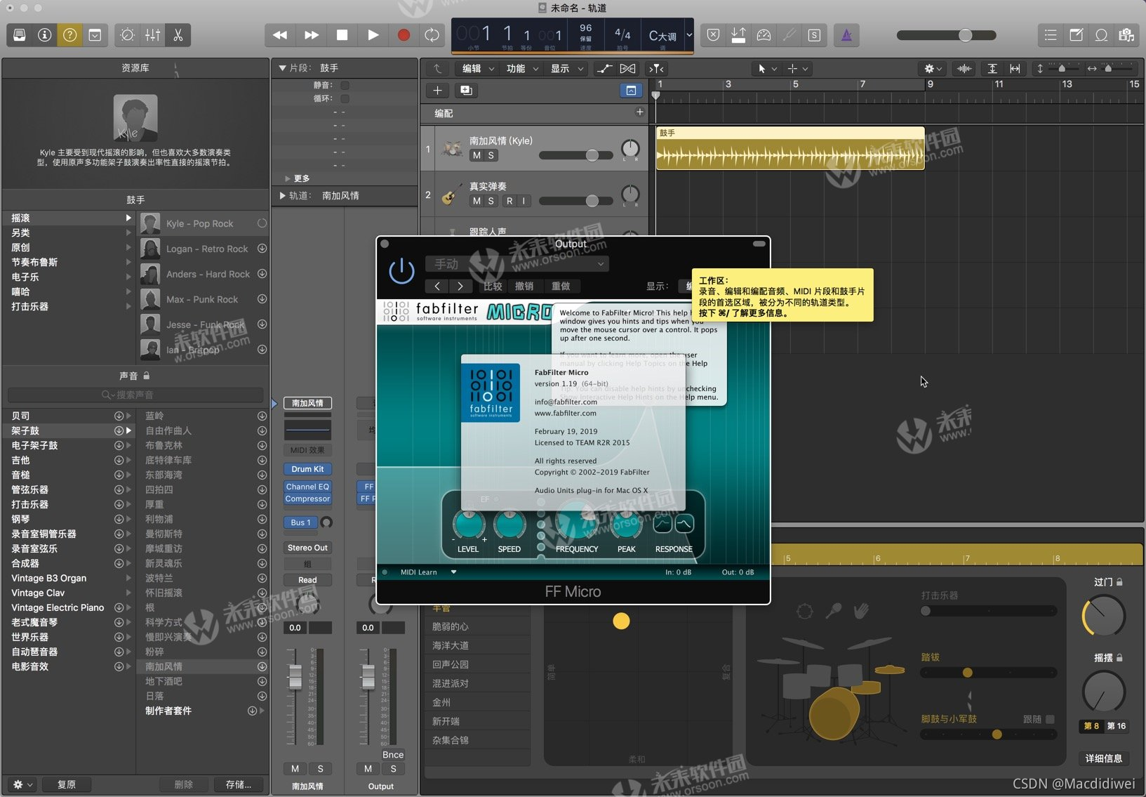Click the 复原 button
The height and width of the screenshot is (797, 1146).
[x=67, y=784]
